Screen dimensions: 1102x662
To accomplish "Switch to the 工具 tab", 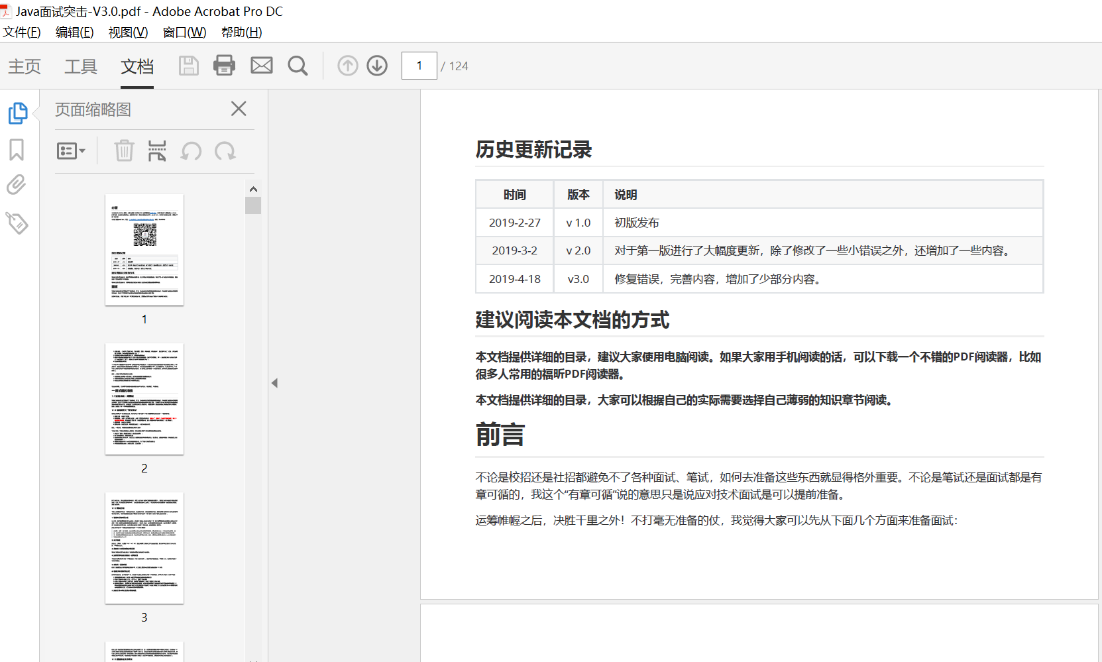I will [x=81, y=66].
